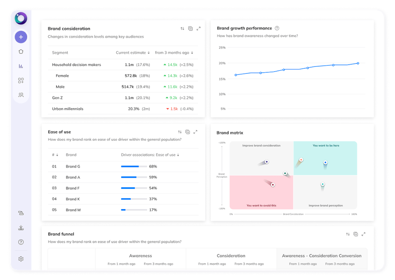The height and width of the screenshot is (280, 395).
Task: Click last data point on growth line chart
Action: 358,63
